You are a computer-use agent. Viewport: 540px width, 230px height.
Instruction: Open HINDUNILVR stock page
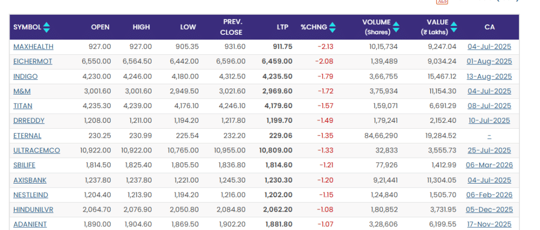pos(33,209)
